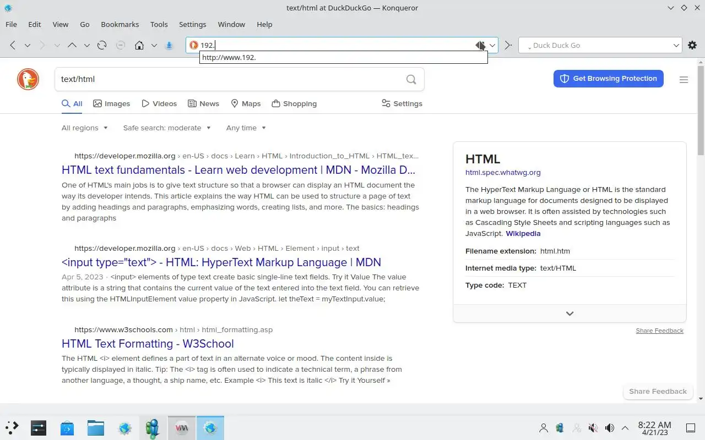Expand the All regions filter
The width and height of the screenshot is (705, 440).
[85, 128]
